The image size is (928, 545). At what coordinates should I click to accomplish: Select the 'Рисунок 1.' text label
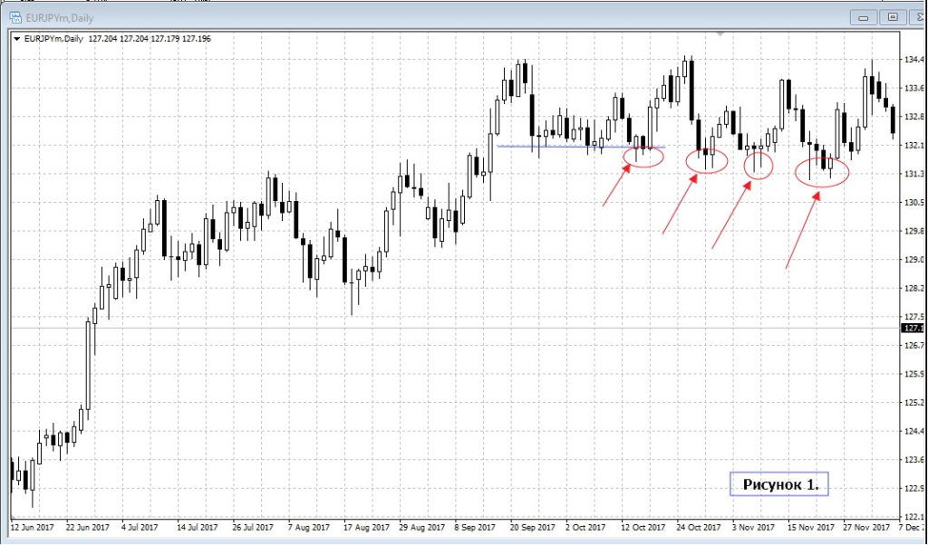pyautogui.click(x=779, y=484)
